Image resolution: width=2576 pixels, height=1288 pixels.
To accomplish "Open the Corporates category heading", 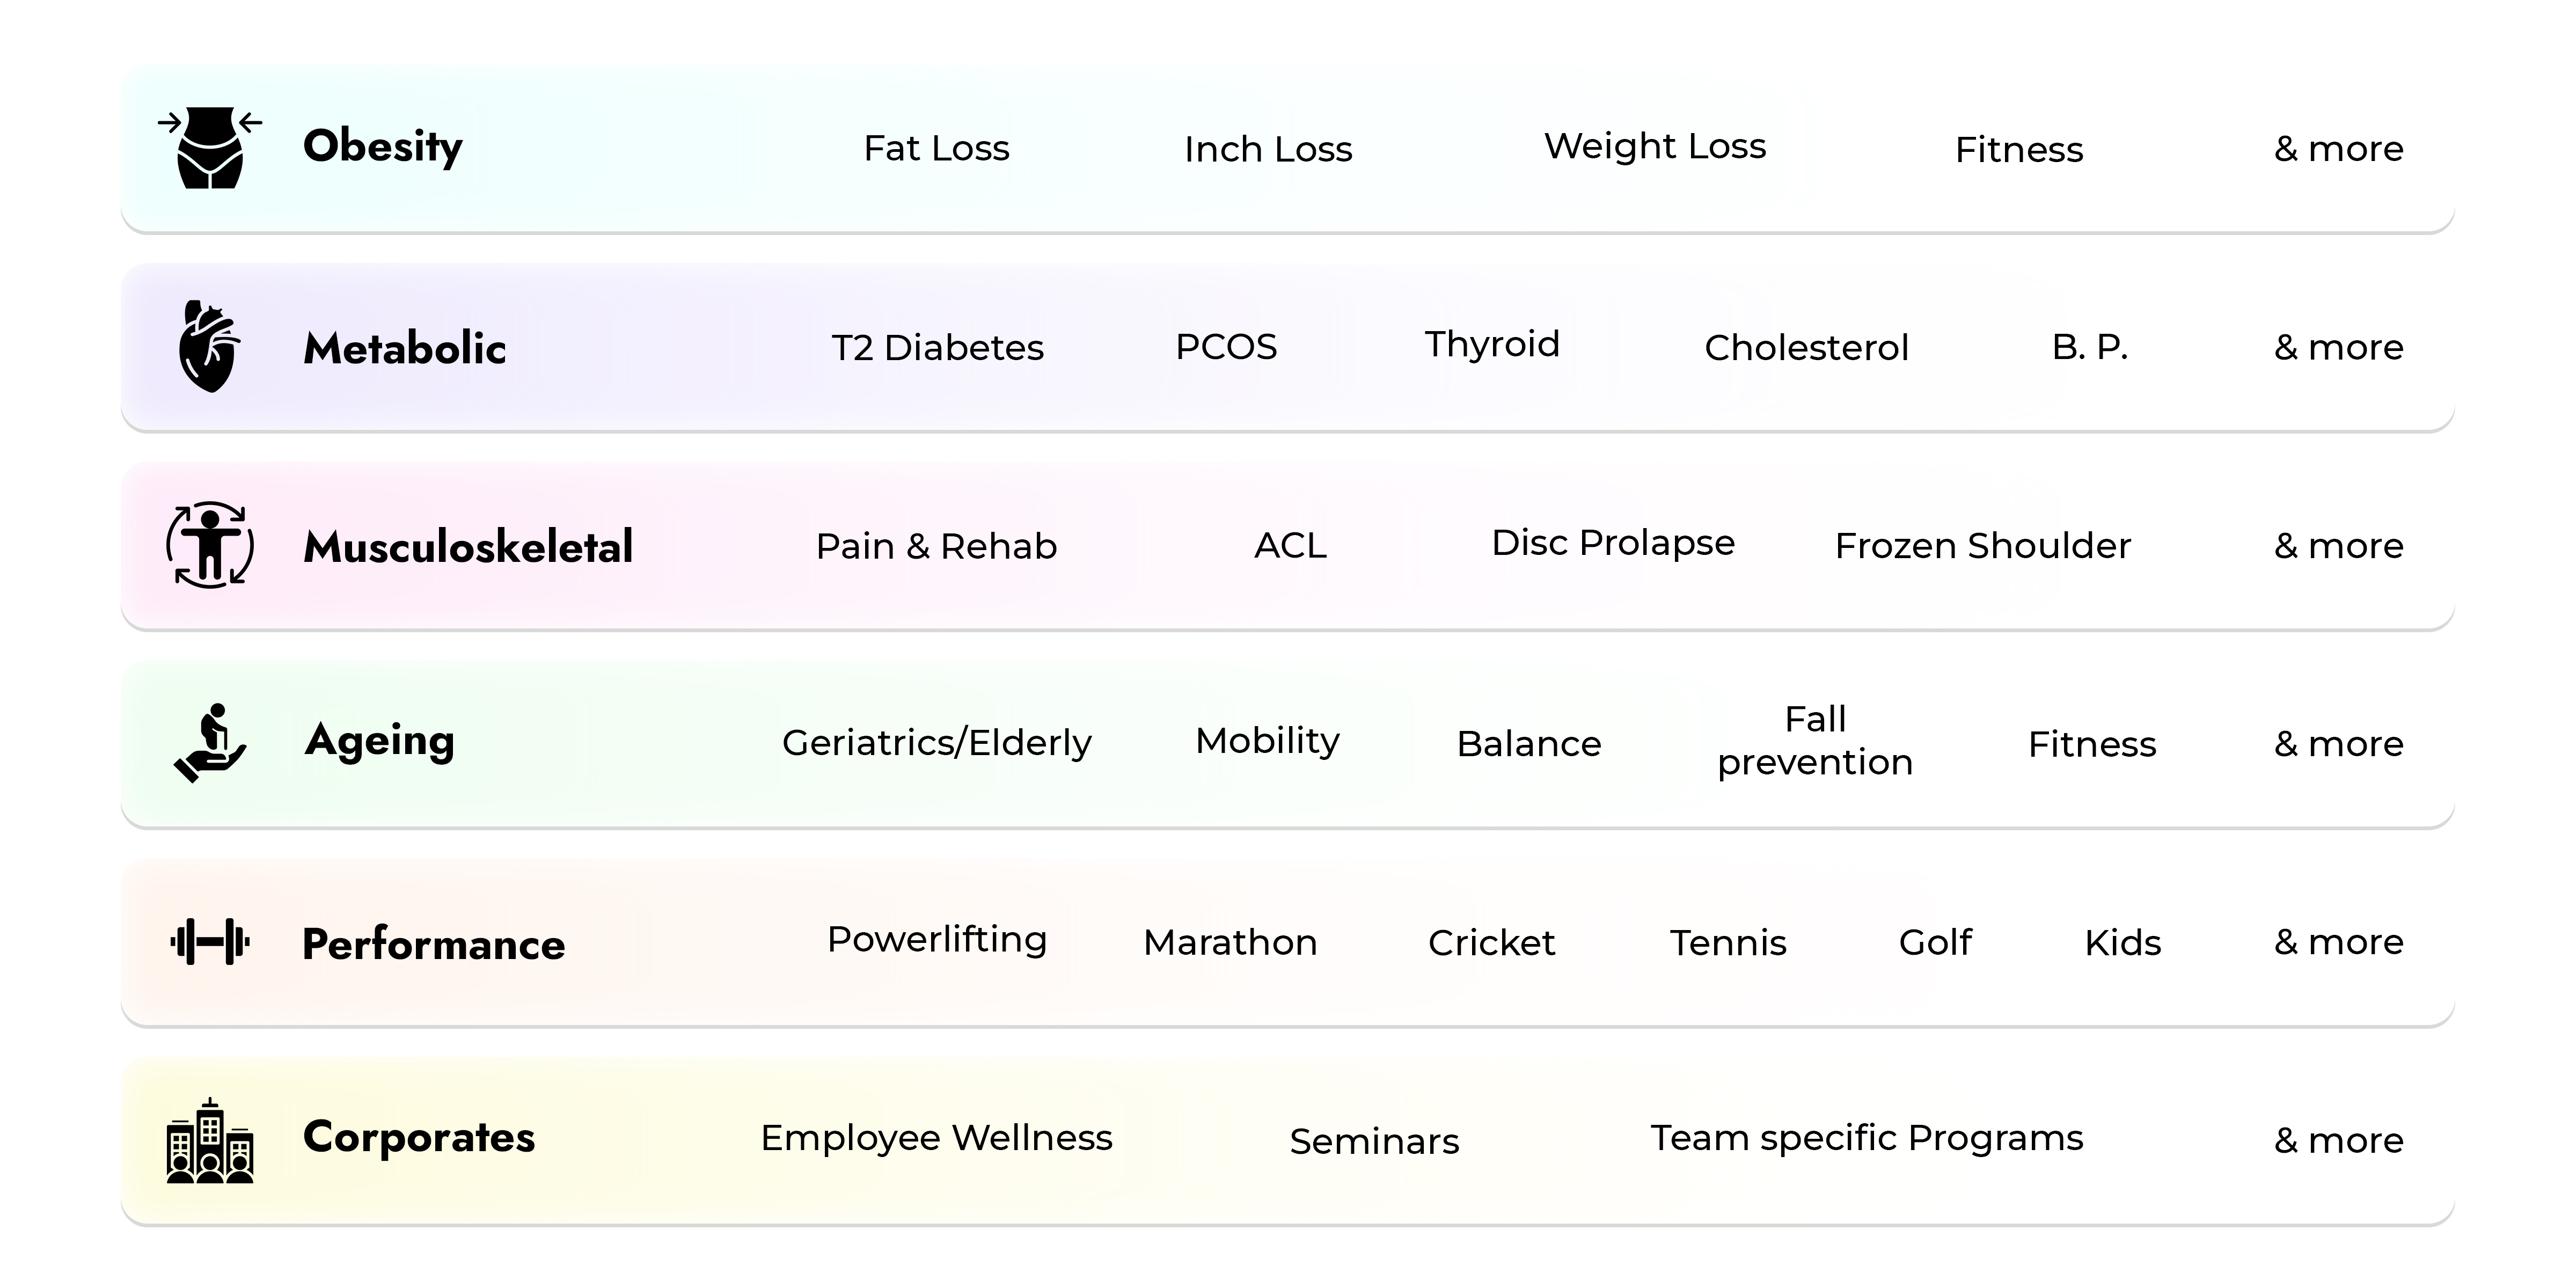I will click(x=419, y=1138).
